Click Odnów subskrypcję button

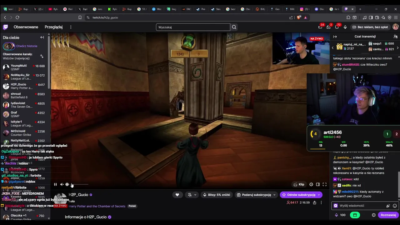tap(298, 195)
